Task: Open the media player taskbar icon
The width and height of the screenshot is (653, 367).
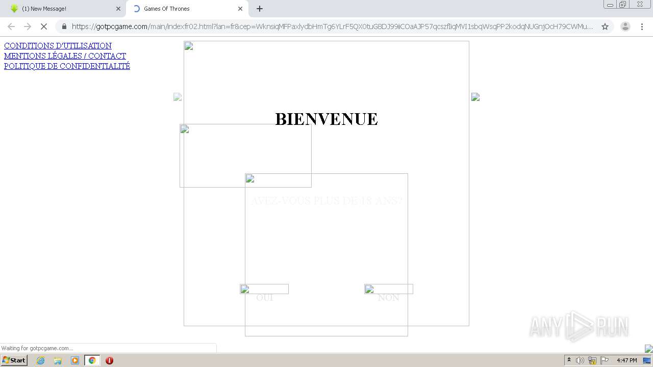Action: tap(75, 360)
